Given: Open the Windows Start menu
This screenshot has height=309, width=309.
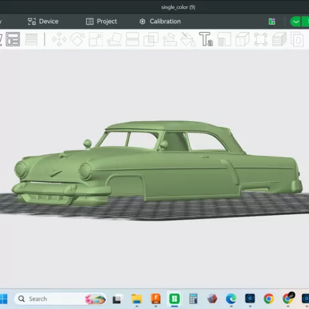Looking at the screenshot, I should (x=3, y=299).
